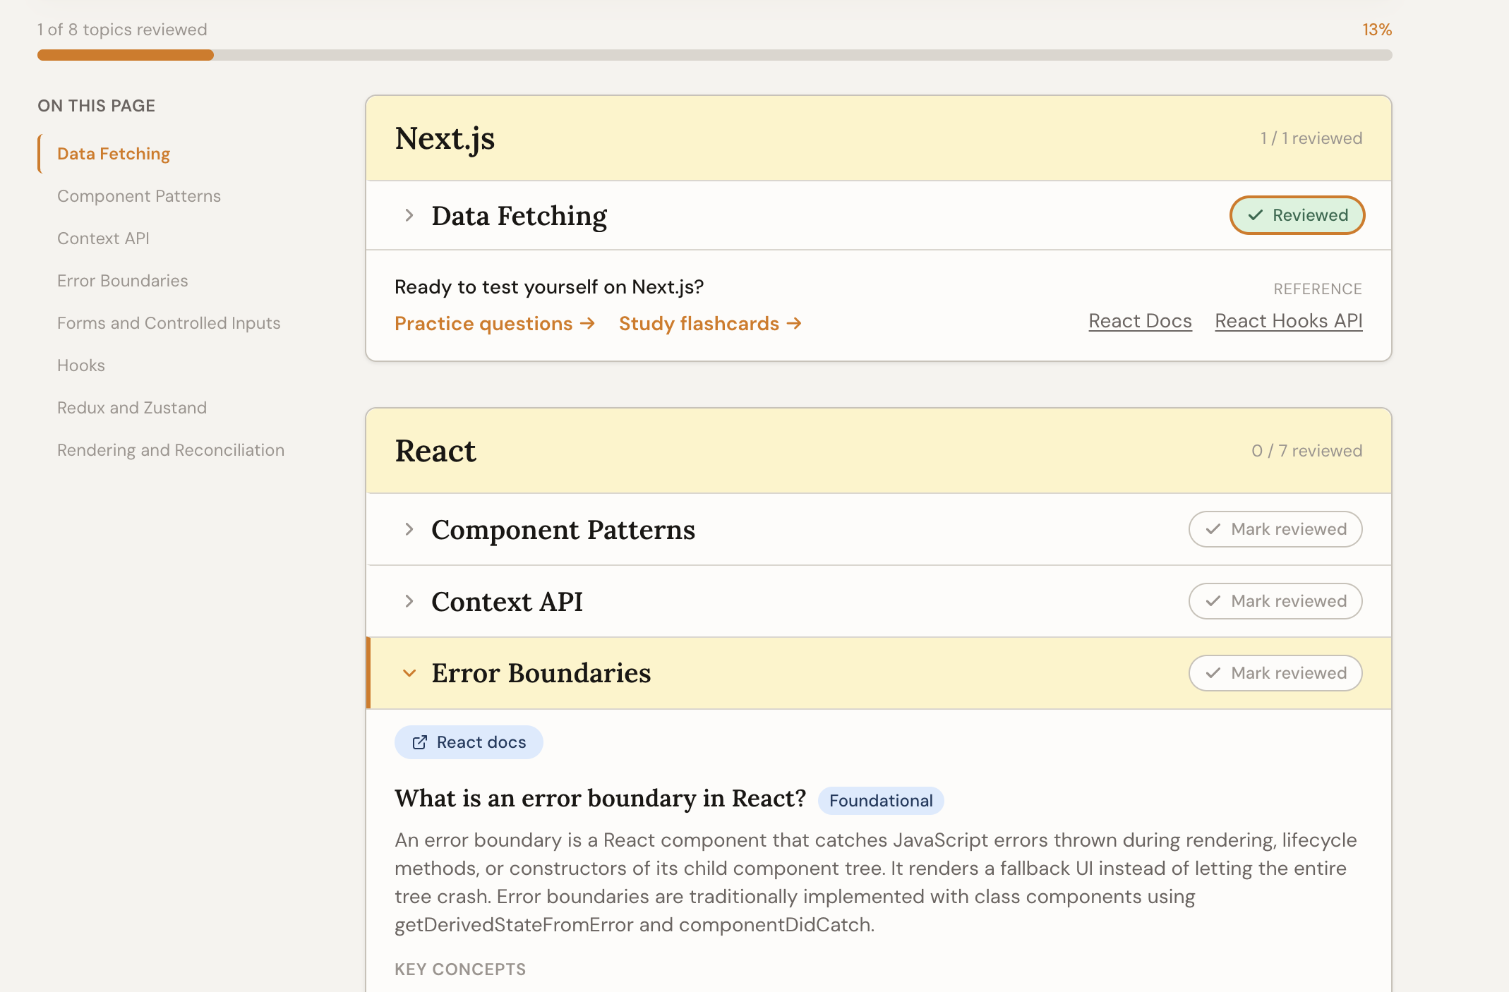Image resolution: width=1509 pixels, height=992 pixels.
Task: Expand the Data Fetching topic chevron
Action: tap(409, 215)
